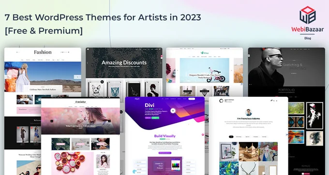
Task: Click next arrow on Feminine theme slider
Action: pyautogui.click(x=109, y=121)
